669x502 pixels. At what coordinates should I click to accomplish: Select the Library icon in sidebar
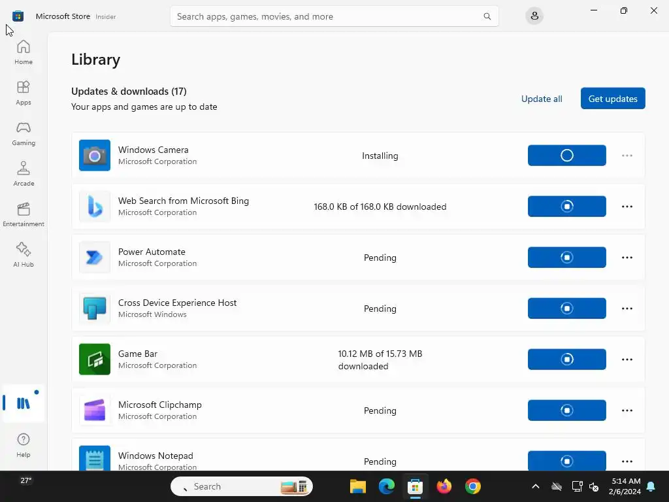tap(24, 403)
